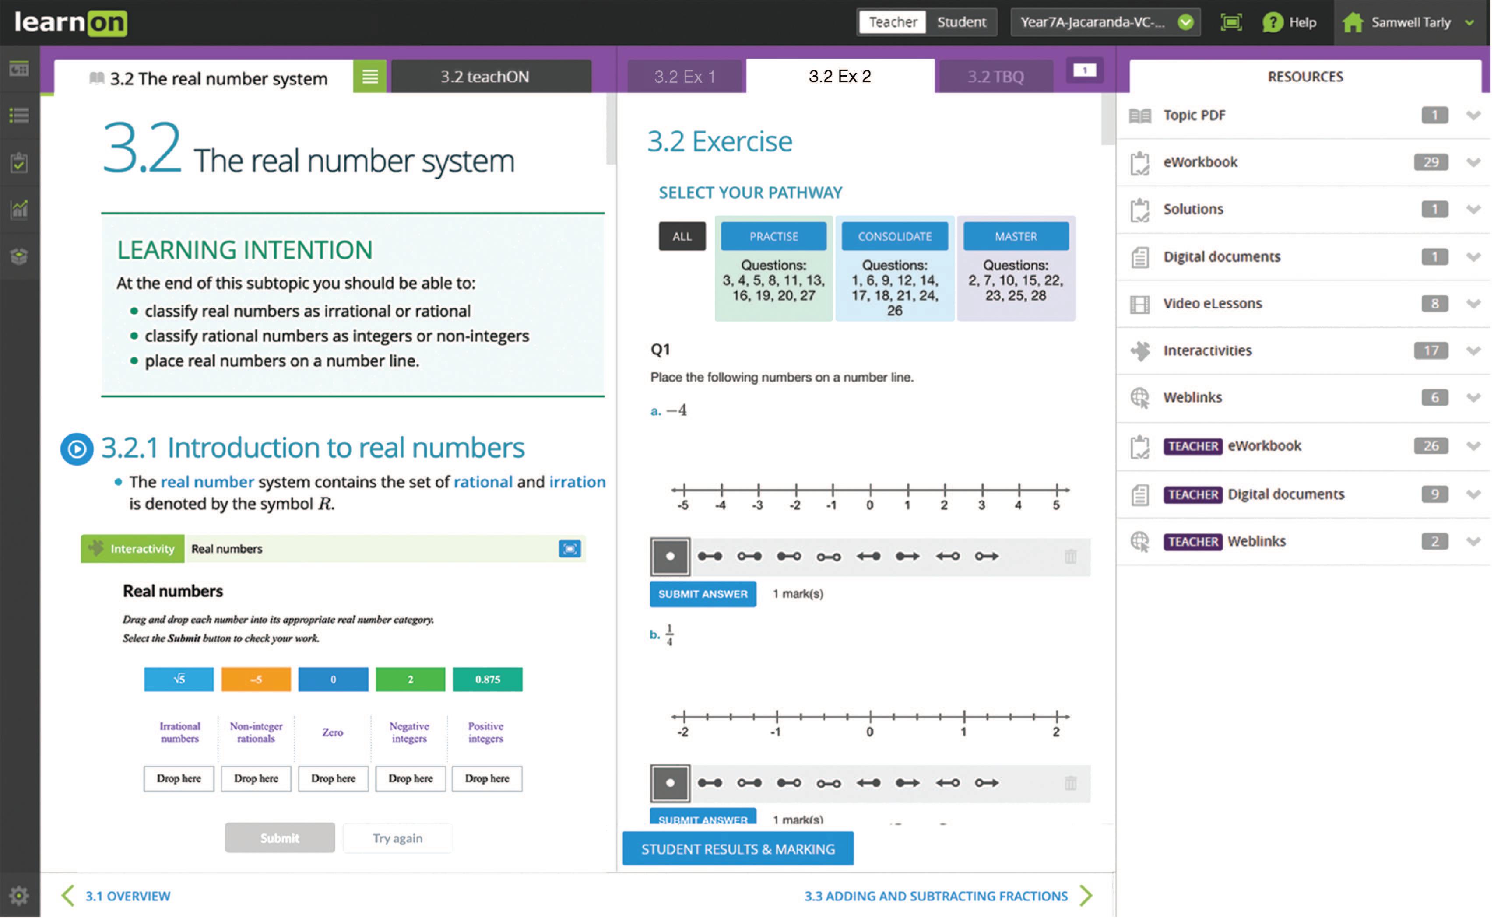Expand the Video eLessons resources

[1474, 304]
